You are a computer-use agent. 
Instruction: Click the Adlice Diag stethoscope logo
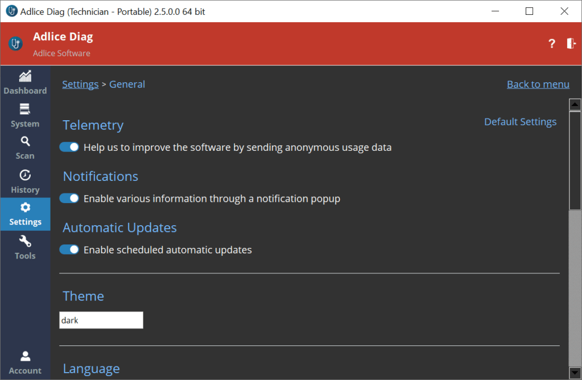(x=15, y=44)
